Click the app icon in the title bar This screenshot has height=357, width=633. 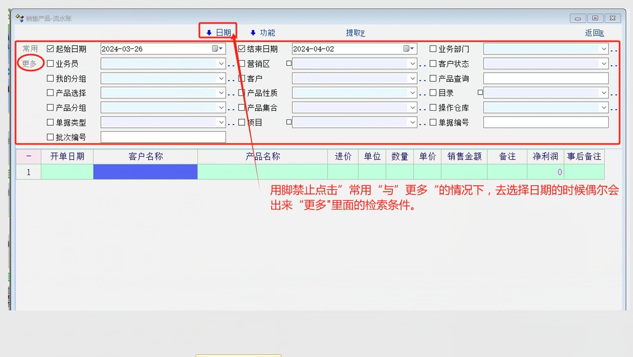click(20, 18)
